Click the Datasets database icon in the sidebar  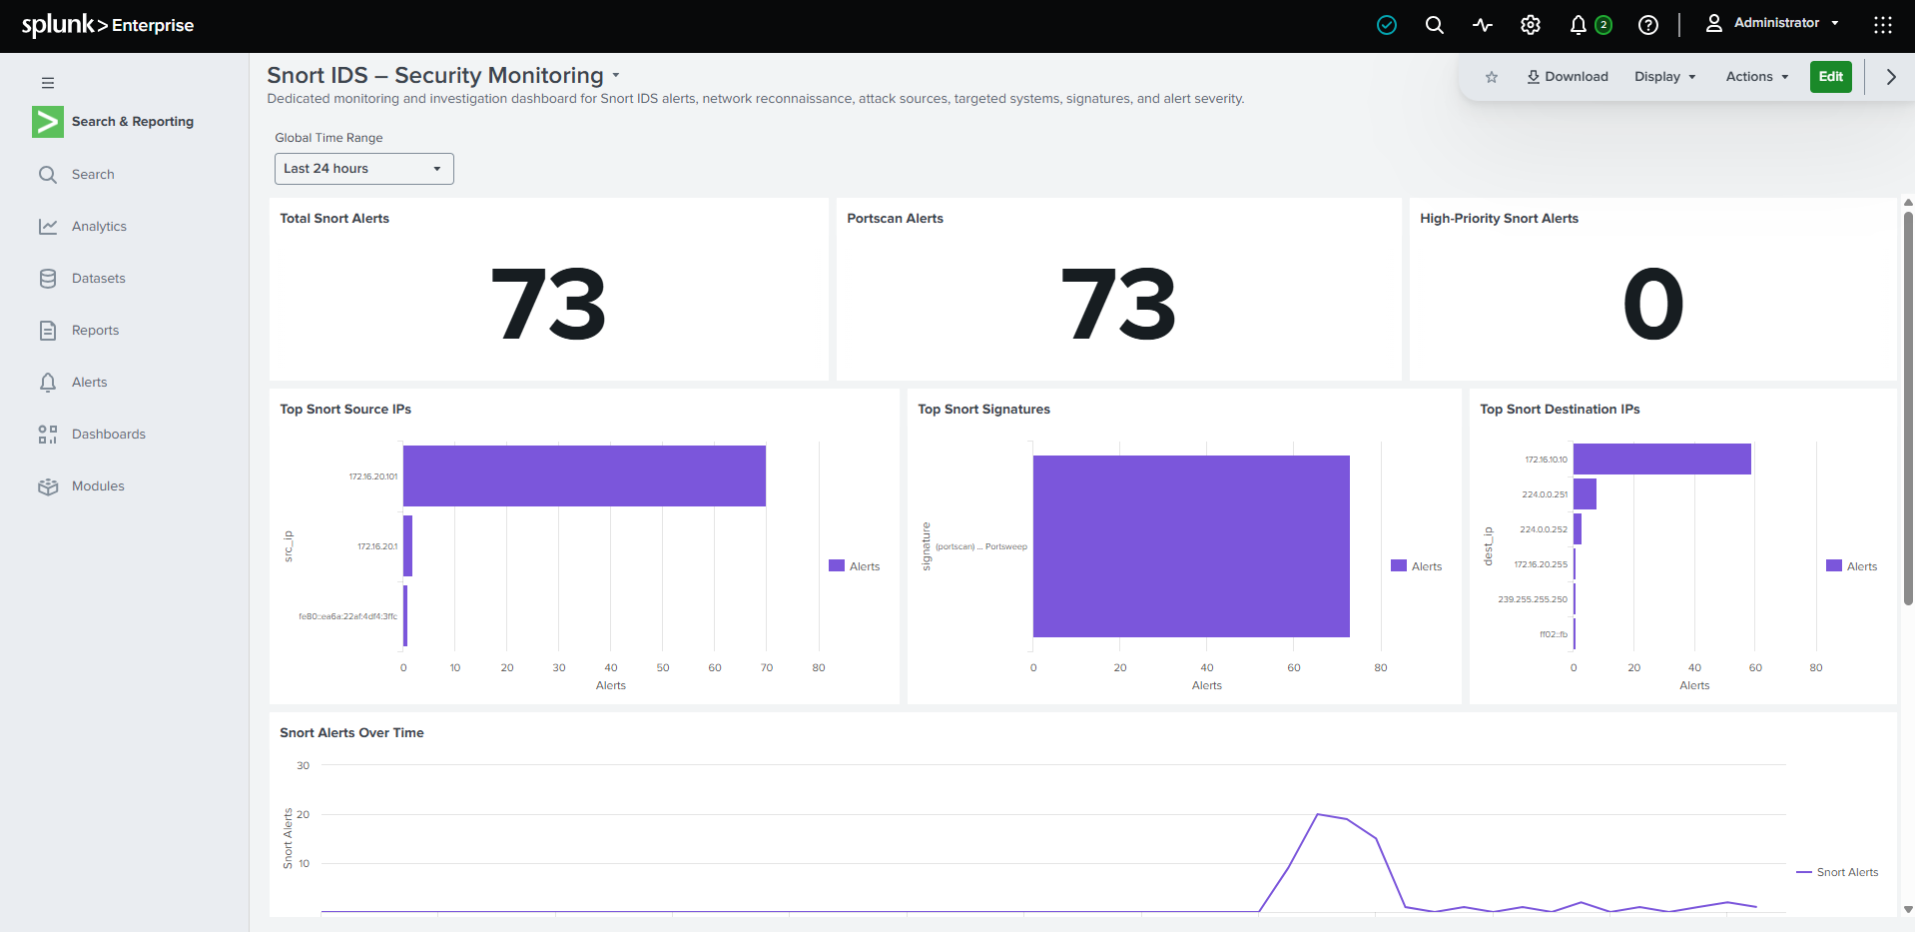click(x=48, y=279)
